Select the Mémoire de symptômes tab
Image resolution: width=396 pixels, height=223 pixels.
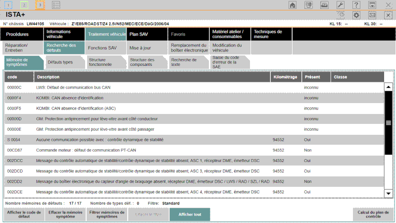pyautogui.click(x=24, y=62)
